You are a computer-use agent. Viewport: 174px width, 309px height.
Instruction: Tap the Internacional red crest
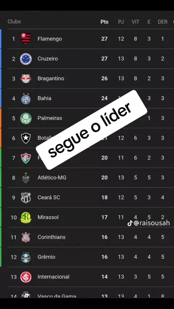pyautogui.click(x=26, y=277)
